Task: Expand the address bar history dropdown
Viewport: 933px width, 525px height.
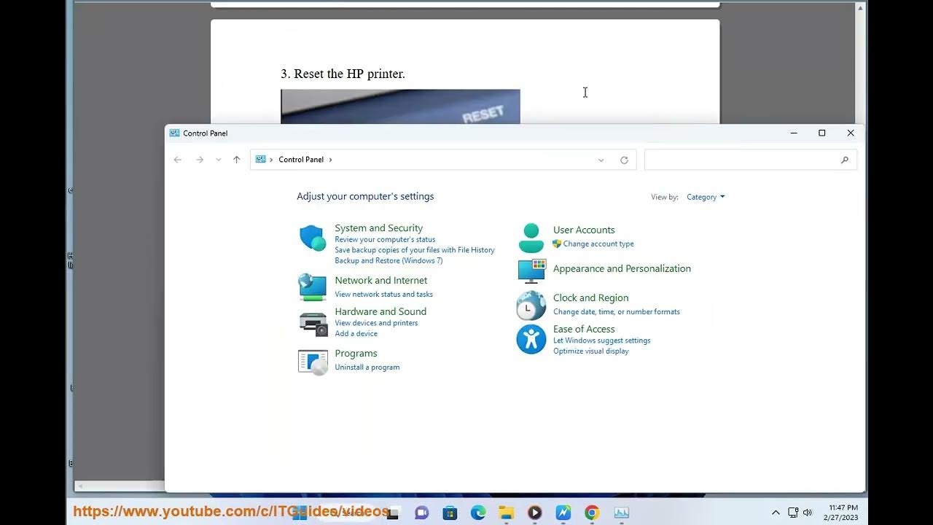Action: [601, 160]
